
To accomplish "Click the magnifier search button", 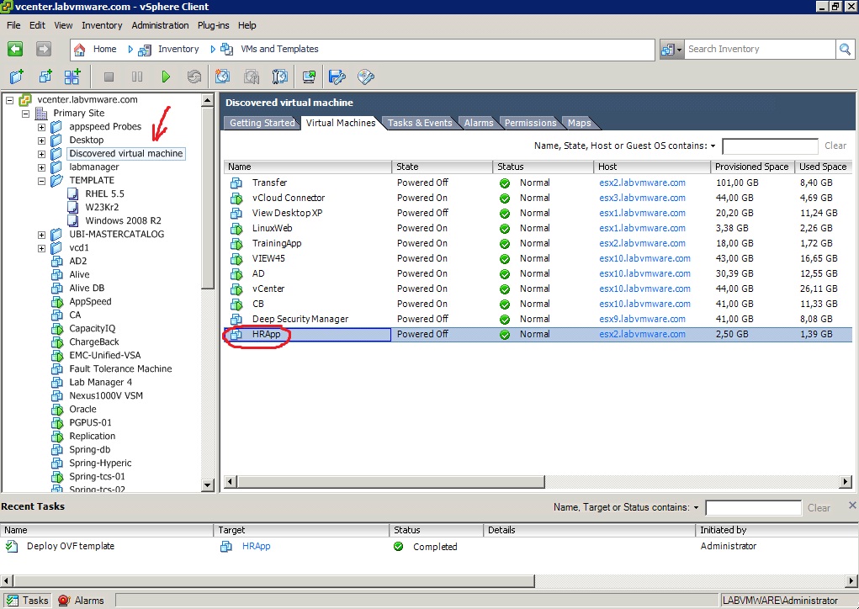I will click(846, 50).
